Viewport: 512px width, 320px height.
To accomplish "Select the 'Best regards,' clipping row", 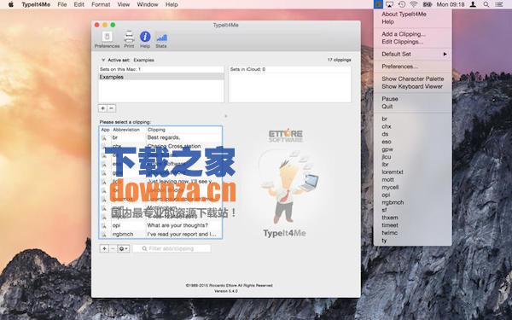I will [160, 137].
